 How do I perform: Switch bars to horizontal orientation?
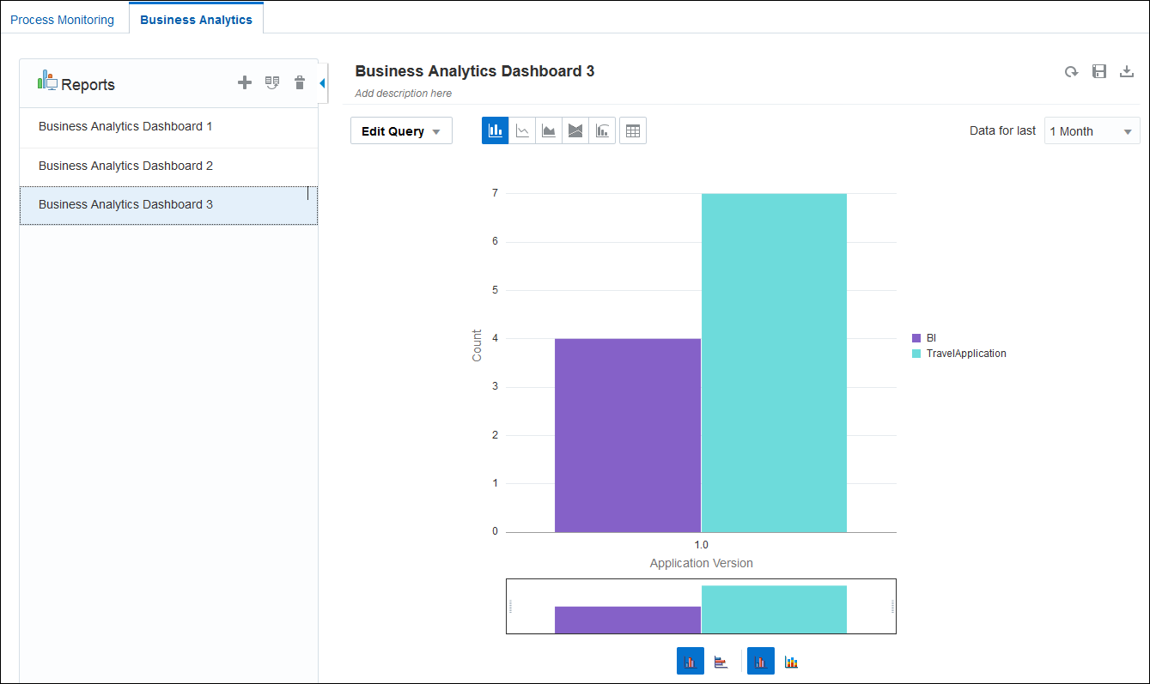click(x=721, y=660)
